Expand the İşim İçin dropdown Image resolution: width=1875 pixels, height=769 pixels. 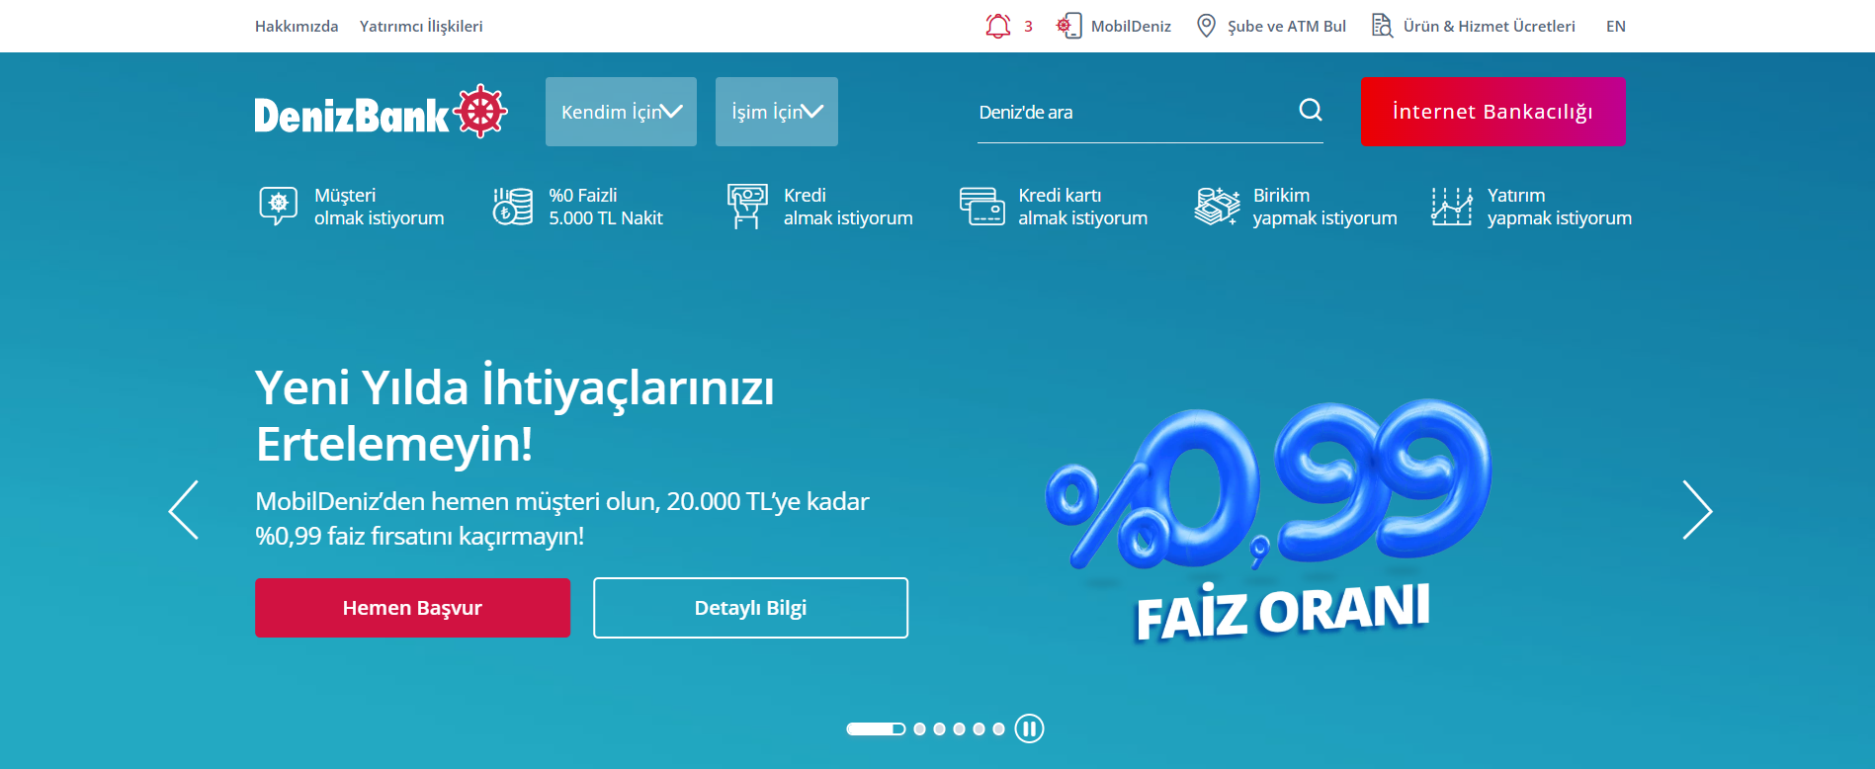pyautogui.click(x=777, y=112)
